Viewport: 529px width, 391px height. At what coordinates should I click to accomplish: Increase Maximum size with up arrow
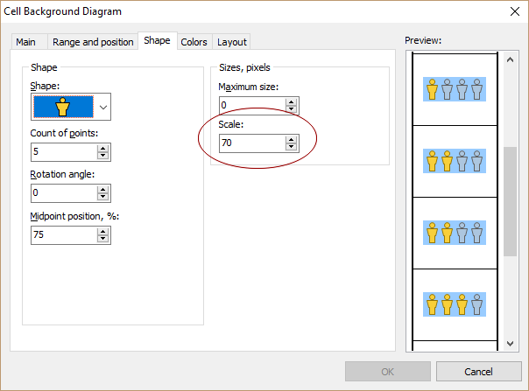tap(291, 101)
